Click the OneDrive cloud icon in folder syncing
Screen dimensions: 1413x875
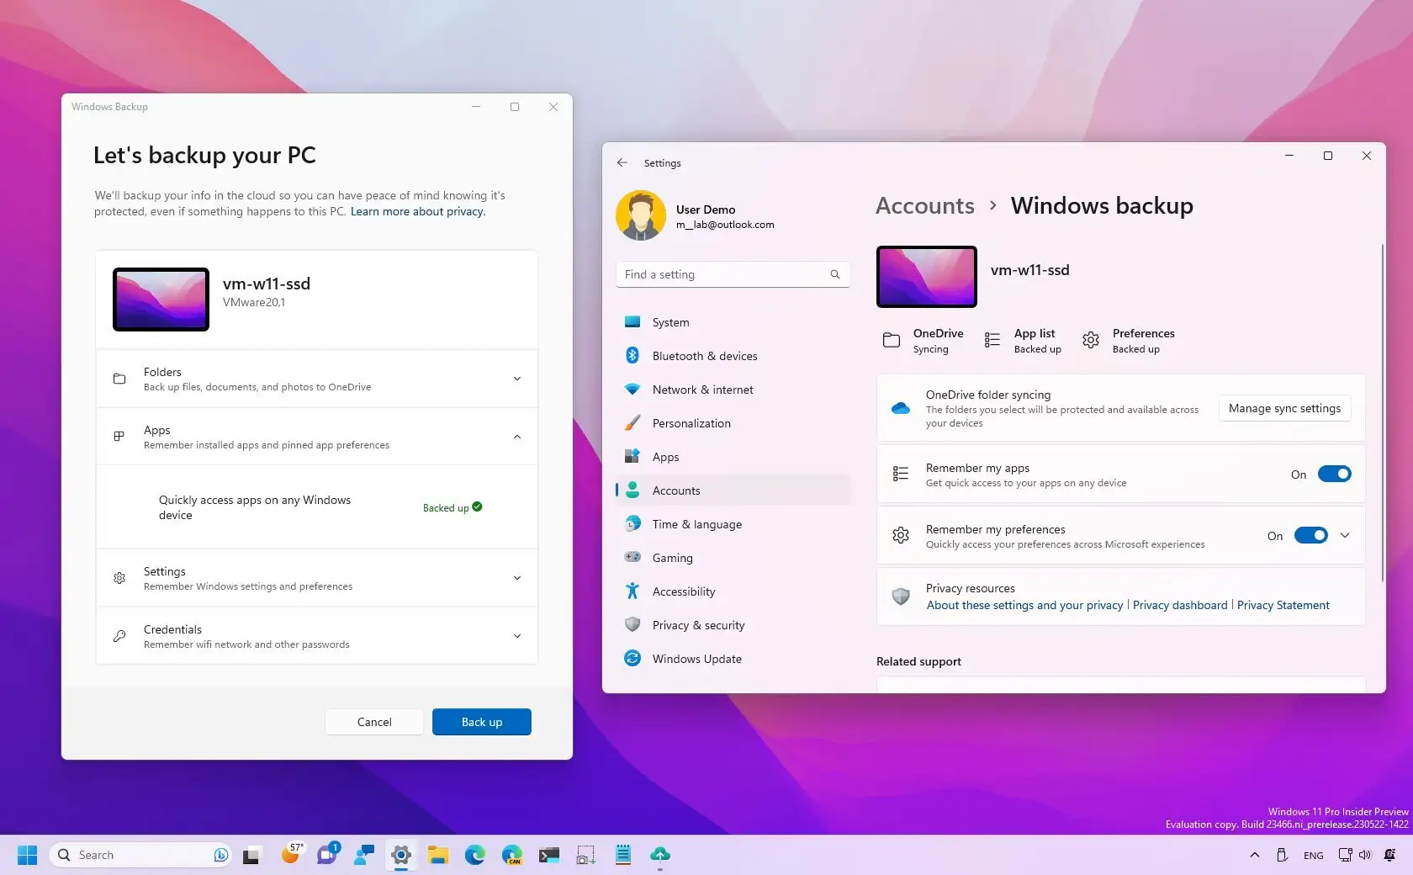click(x=901, y=408)
